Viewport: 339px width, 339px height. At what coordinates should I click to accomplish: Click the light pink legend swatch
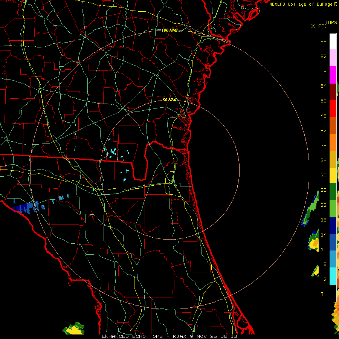pyautogui.click(x=333, y=58)
